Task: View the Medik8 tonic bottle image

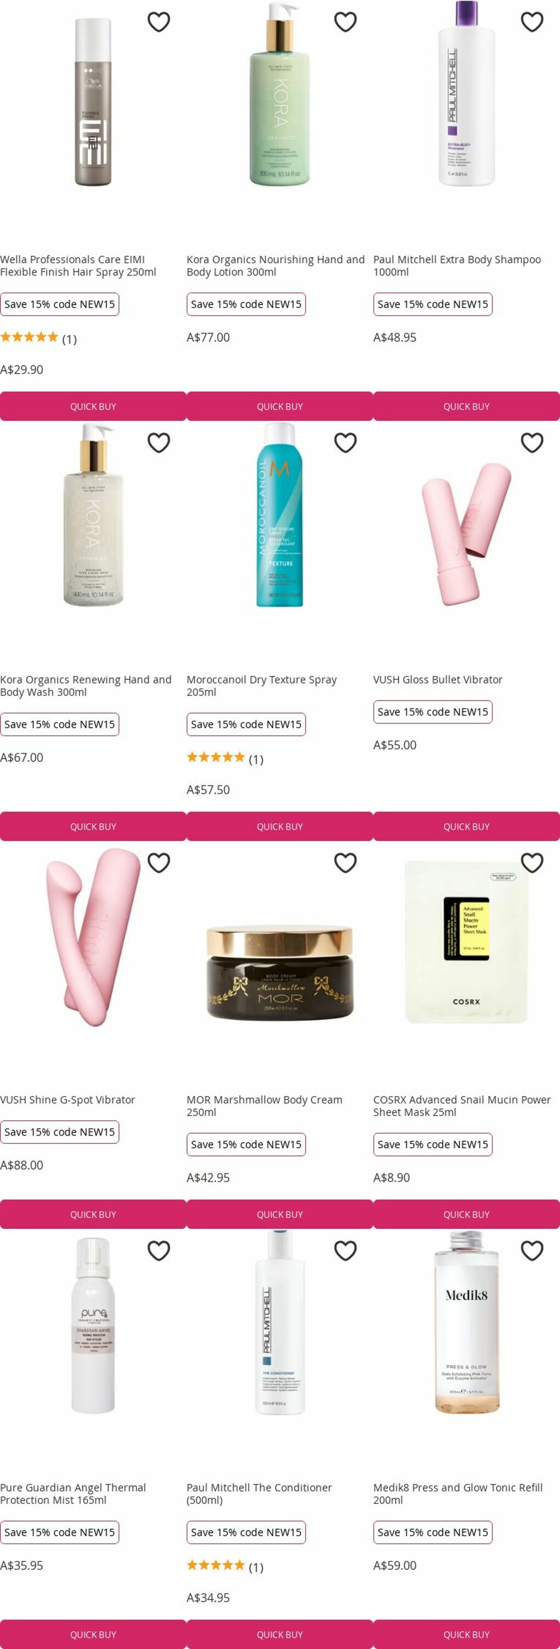Action: tap(467, 1321)
